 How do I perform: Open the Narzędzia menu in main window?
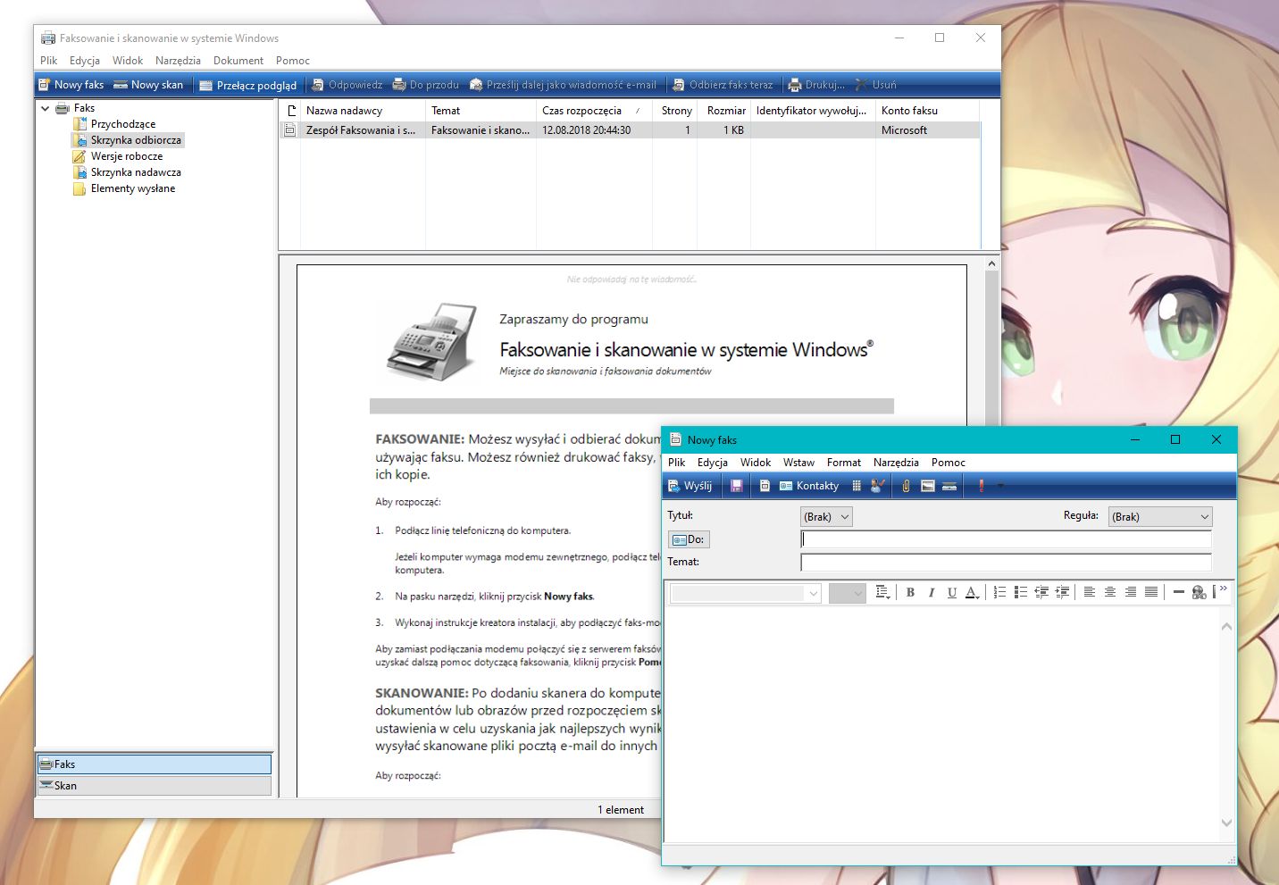(x=178, y=61)
